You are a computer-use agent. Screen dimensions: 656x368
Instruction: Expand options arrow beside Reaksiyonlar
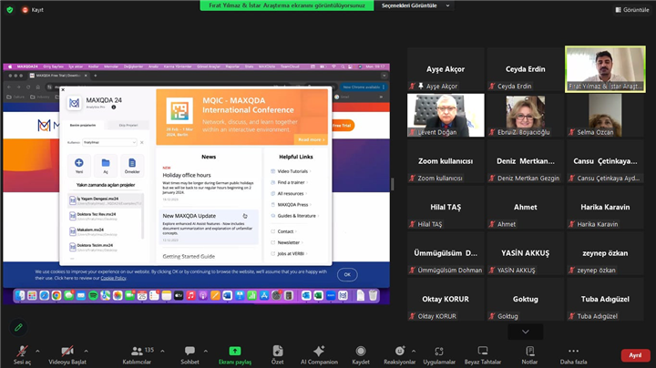pyautogui.click(x=414, y=351)
